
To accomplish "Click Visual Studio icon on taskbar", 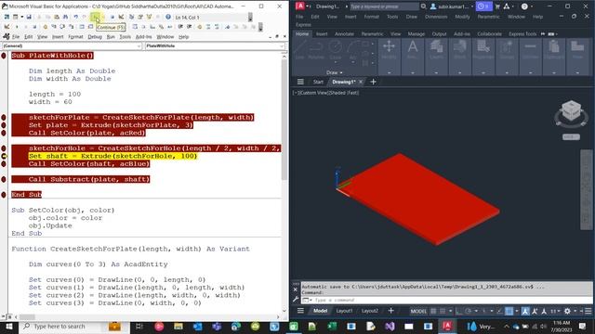I will tap(390, 326).
